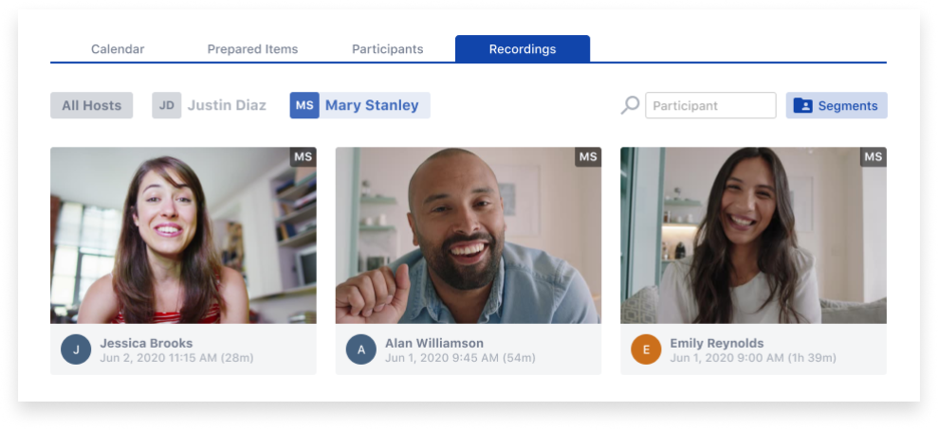The image size is (938, 430).
Task: Click the date Jun 1, 2020 9:45 AM (54m)
Action: 460,358
